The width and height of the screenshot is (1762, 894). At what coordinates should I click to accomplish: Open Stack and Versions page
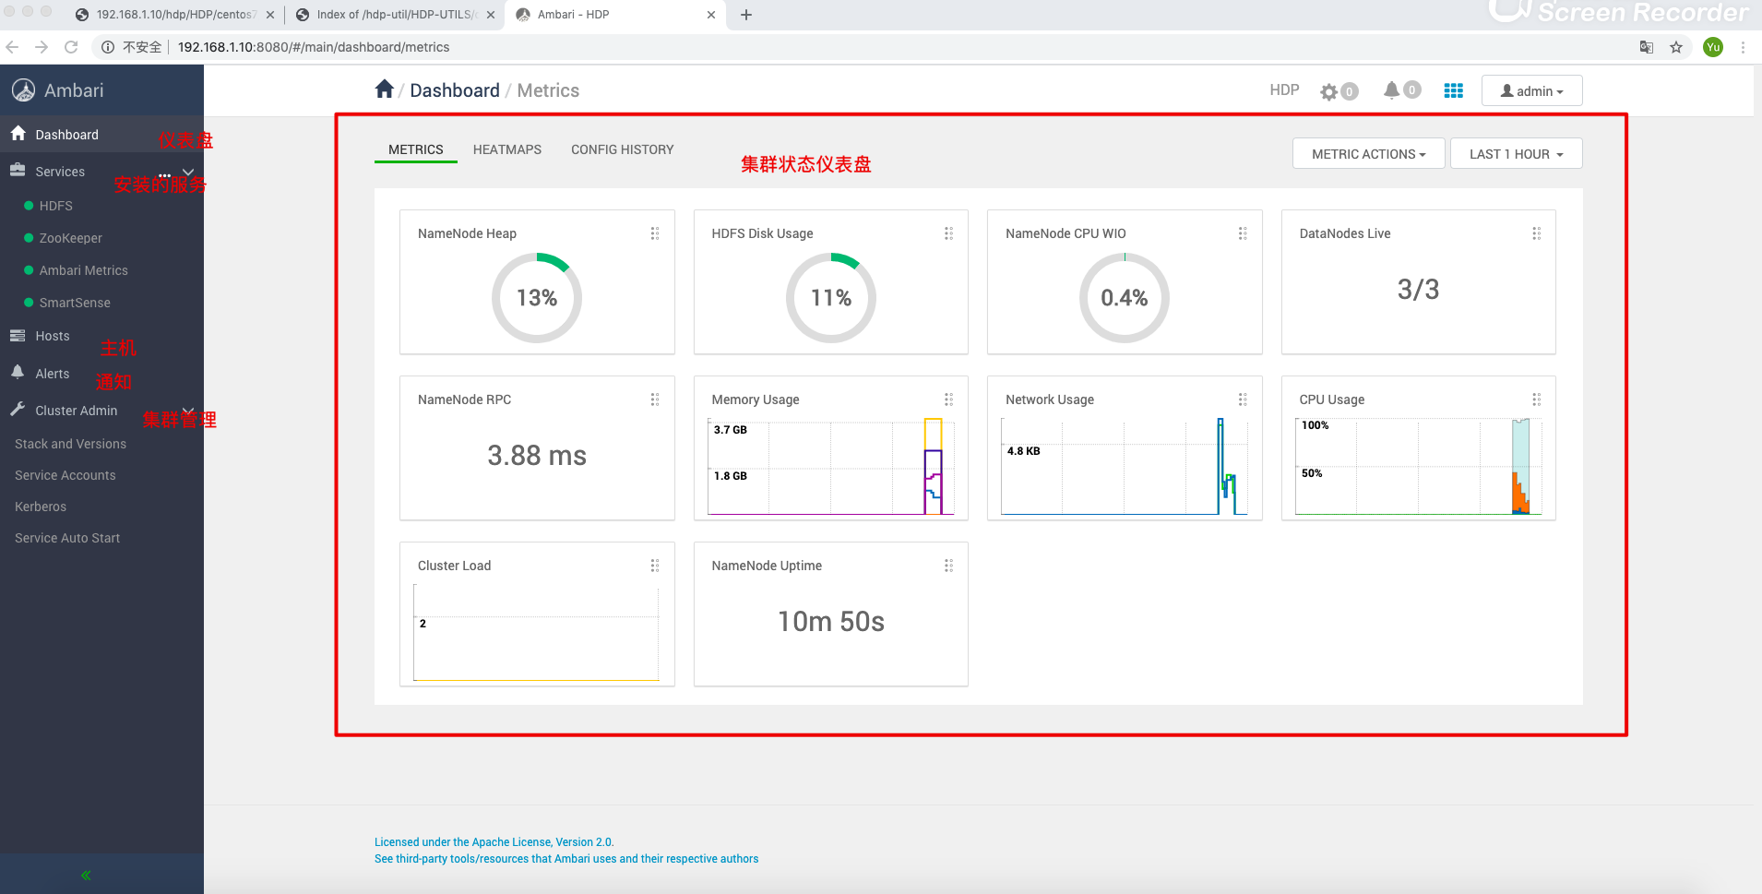tap(70, 444)
